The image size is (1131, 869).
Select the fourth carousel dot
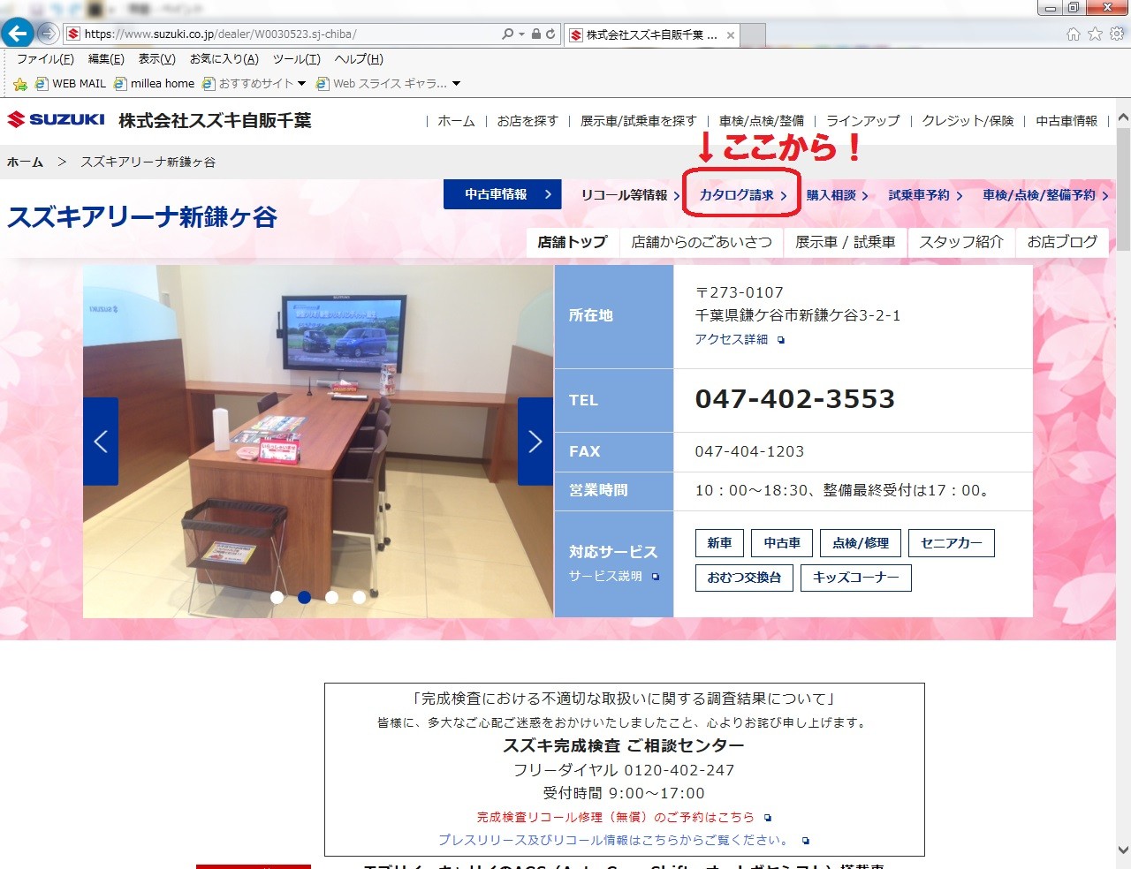coord(359,597)
